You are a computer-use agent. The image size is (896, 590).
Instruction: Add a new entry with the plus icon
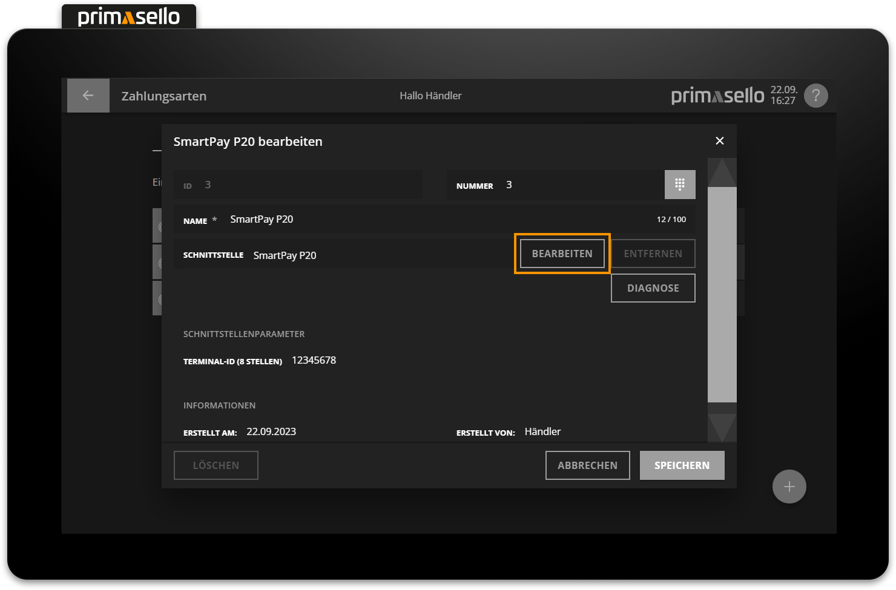pos(789,486)
